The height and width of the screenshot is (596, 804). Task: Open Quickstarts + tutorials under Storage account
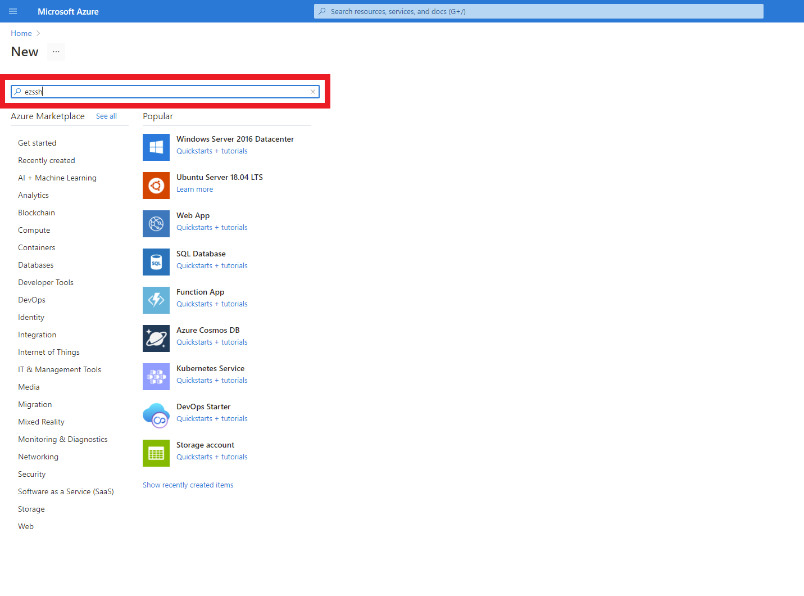212,457
